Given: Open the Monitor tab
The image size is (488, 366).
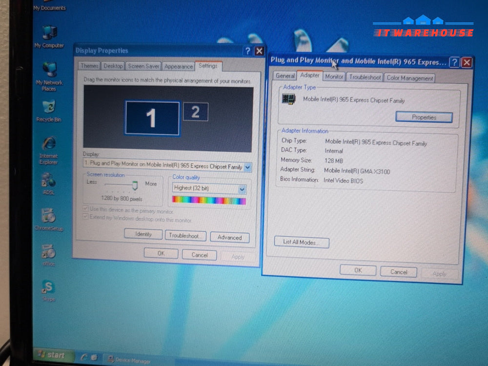Looking at the screenshot, I should [x=334, y=77].
